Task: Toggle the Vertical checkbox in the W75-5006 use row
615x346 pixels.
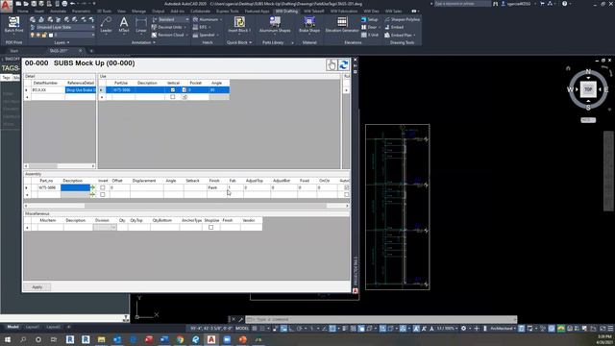Action: [x=173, y=89]
